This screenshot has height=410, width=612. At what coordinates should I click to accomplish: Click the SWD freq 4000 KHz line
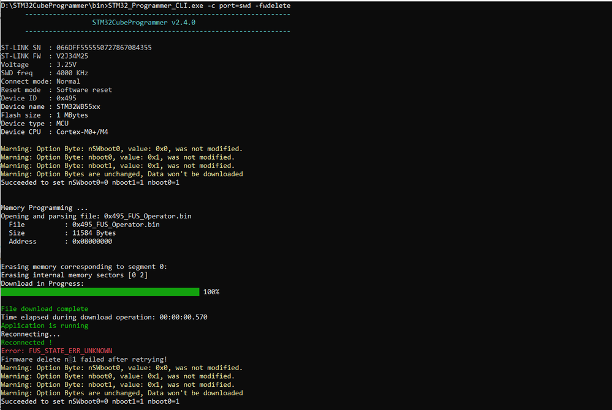coord(45,73)
